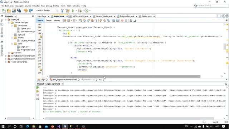Switch to the Usuario_Model.java tab
This screenshot has width=229, height=129.
coord(104,16)
